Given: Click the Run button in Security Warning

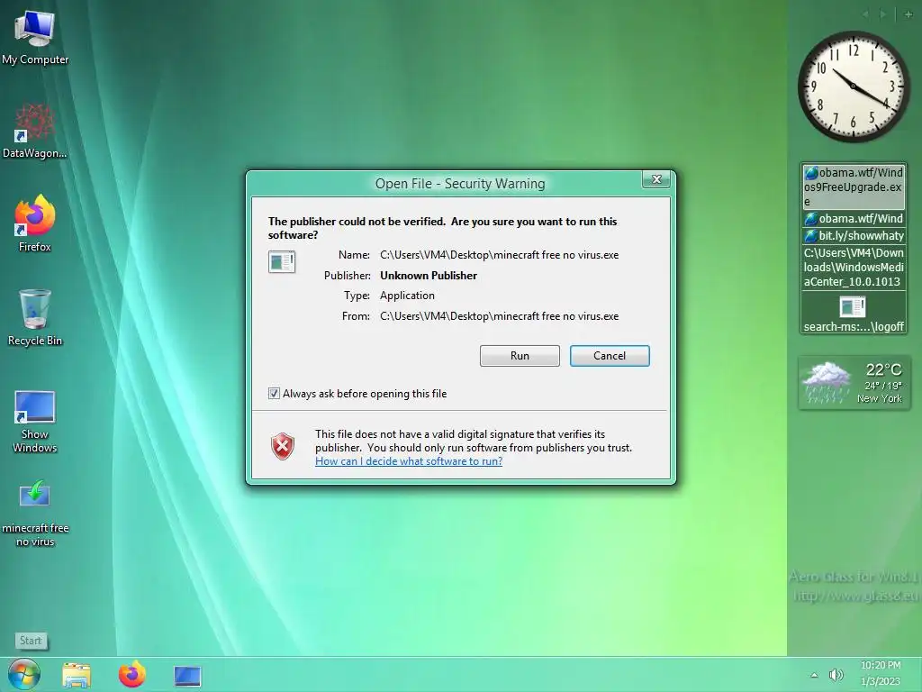Looking at the screenshot, I should pyautogui.click(x=520, y=355).
